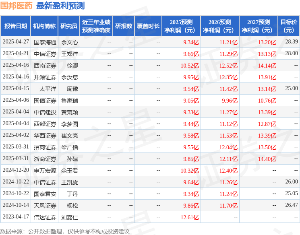Screen dimensions: 300x235
Task: Select the 浙商证券 institution cell
Action: [45, 159]
